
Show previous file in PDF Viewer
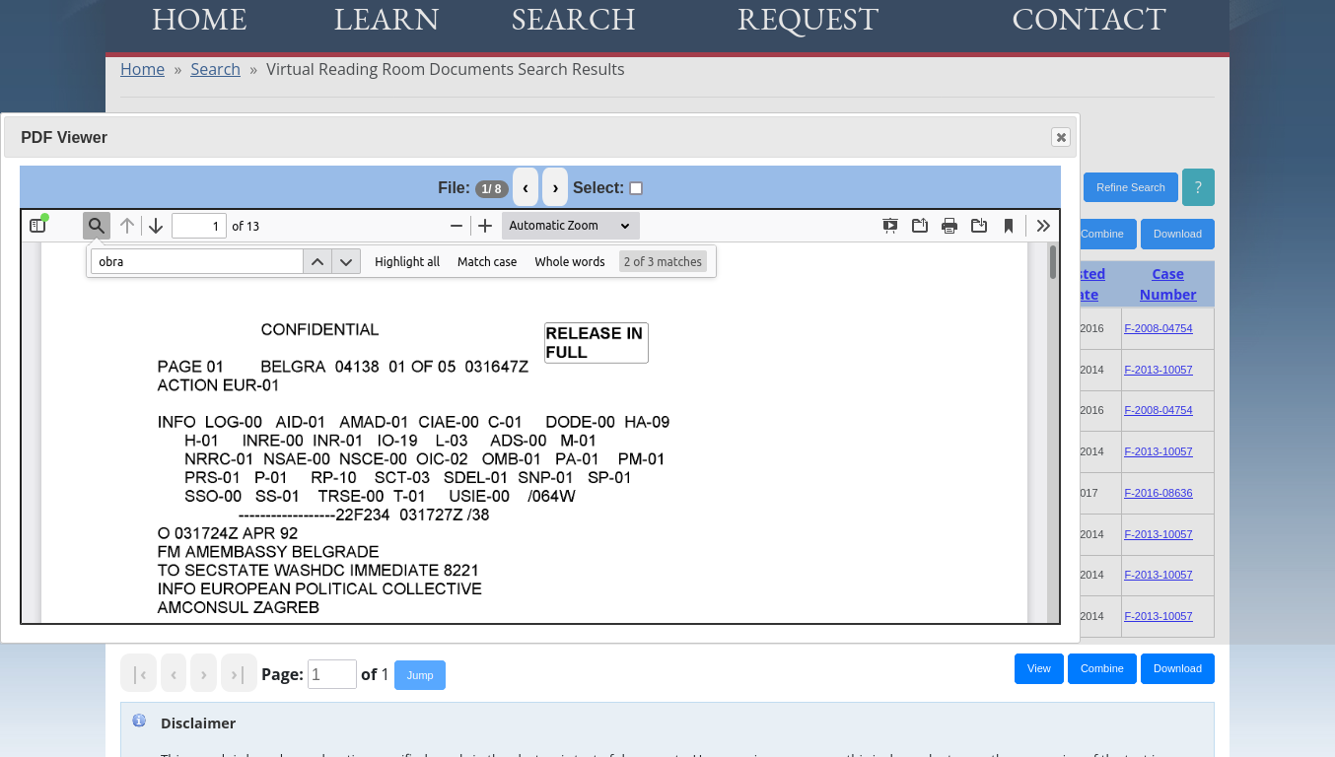(526, 187)
